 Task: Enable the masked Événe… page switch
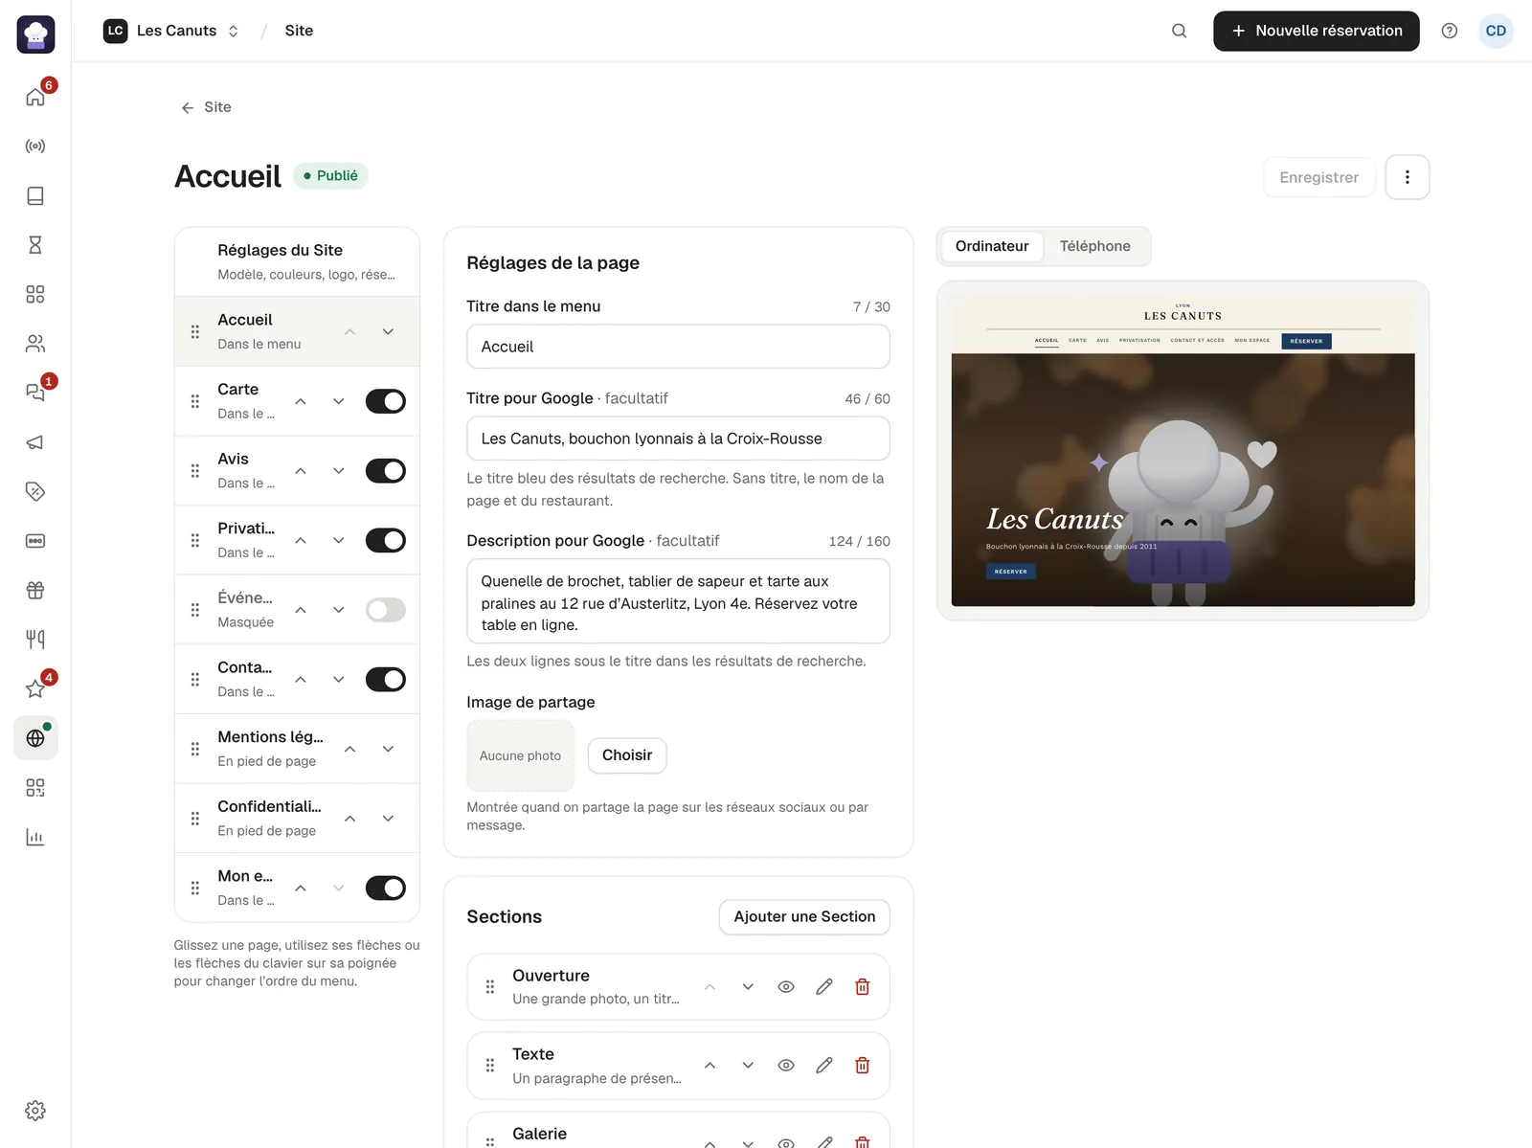point(386,610)
